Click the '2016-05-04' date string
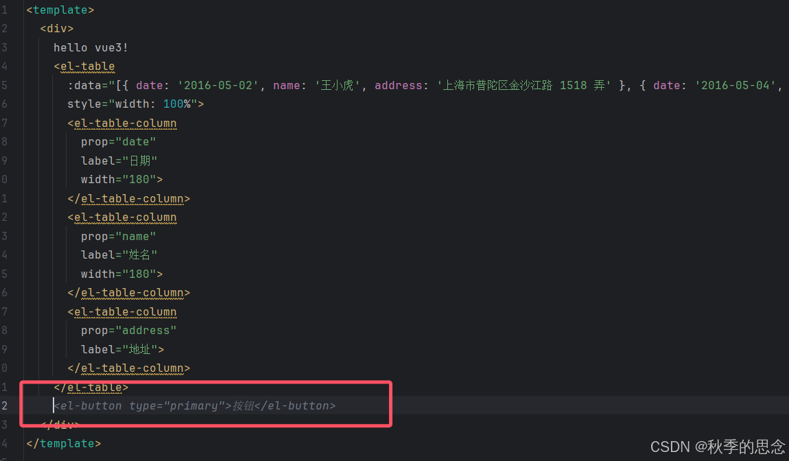The image size is (789, 461). point(736,86)
